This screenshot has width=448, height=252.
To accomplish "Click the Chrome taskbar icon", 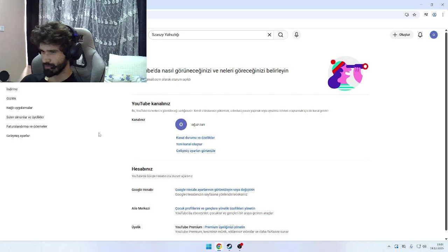I will click(x=219, y=246).
